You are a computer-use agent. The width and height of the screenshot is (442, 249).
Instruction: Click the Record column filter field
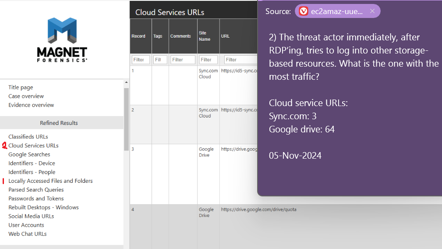141,60
